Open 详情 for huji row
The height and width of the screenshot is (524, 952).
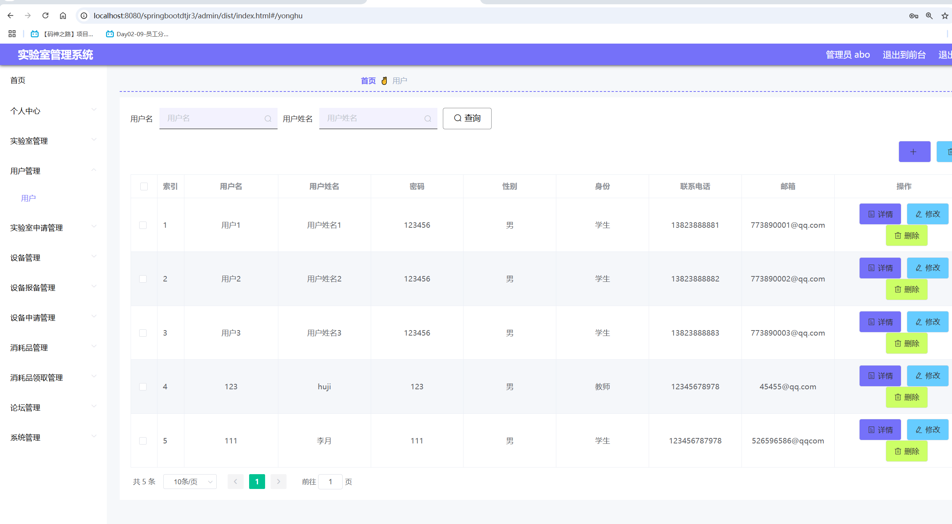880,376
